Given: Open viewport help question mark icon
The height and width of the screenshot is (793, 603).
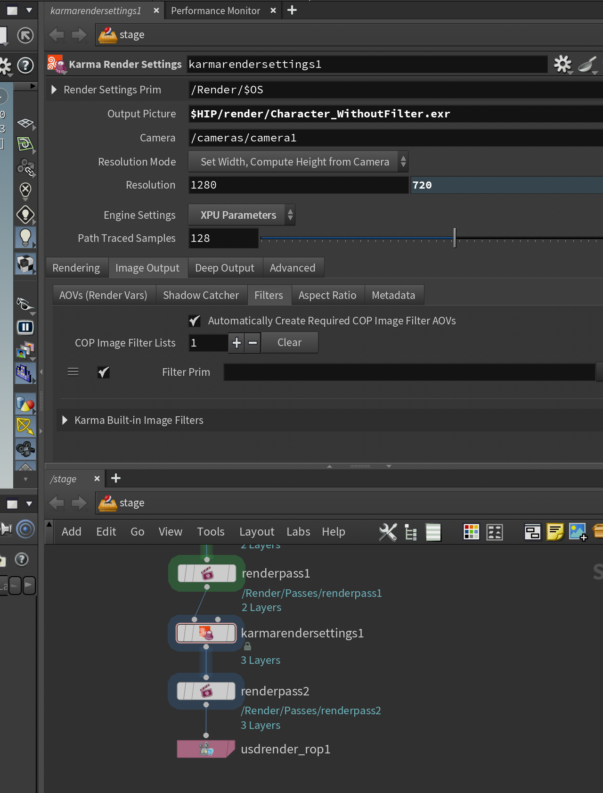Looking at the screenshot, I should pos(25,65).
